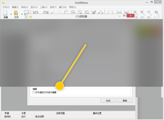Open the 文件 menu
Viewport: 164px width, 120px height.
click(x=6, y=7)
